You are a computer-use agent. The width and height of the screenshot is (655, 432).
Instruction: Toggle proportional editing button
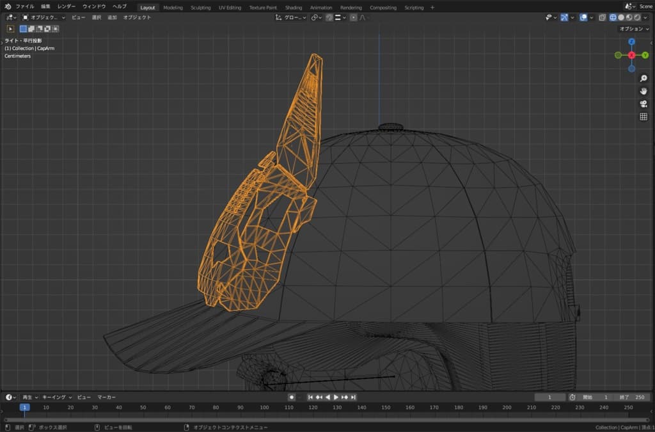[x=354, y=17]
